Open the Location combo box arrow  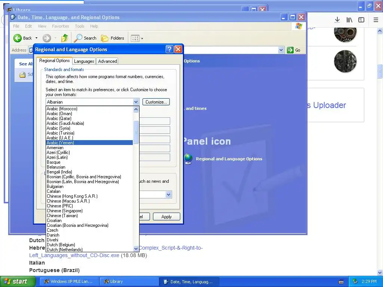click(x=169, y=194)
